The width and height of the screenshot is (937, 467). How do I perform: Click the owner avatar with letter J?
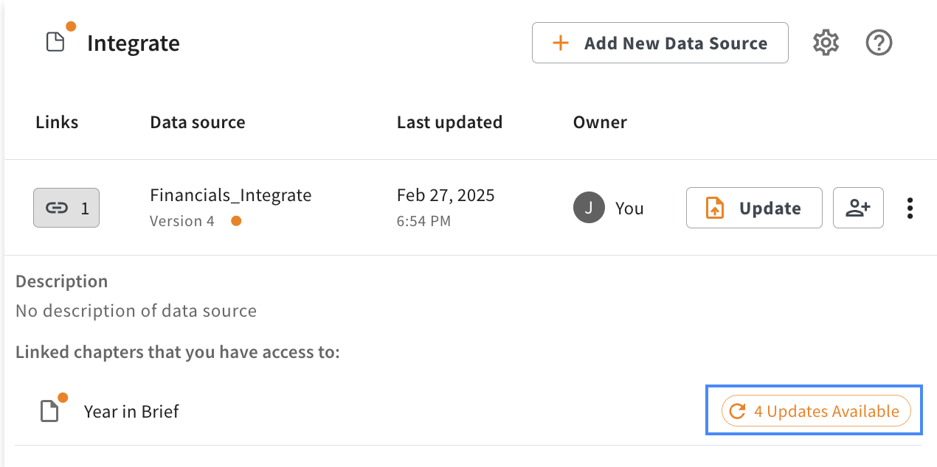[x=588, y=208]
